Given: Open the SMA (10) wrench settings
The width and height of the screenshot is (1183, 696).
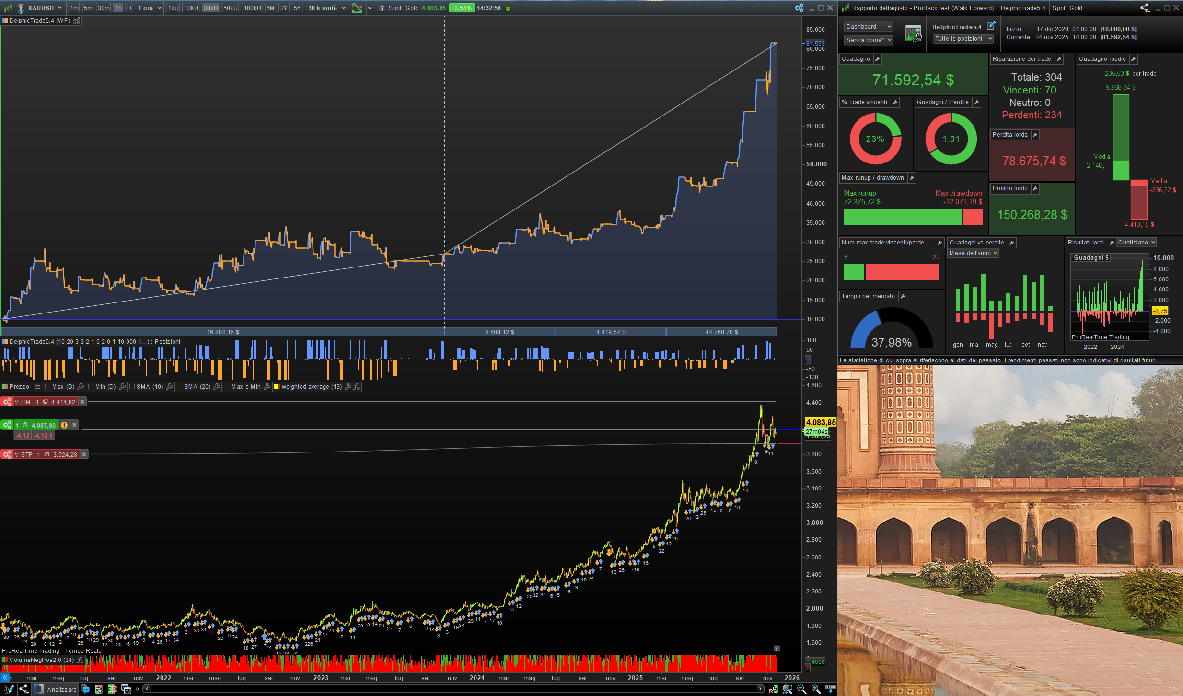Looking at the screenshot, I should pyautogui.click(x=169, y=387).
